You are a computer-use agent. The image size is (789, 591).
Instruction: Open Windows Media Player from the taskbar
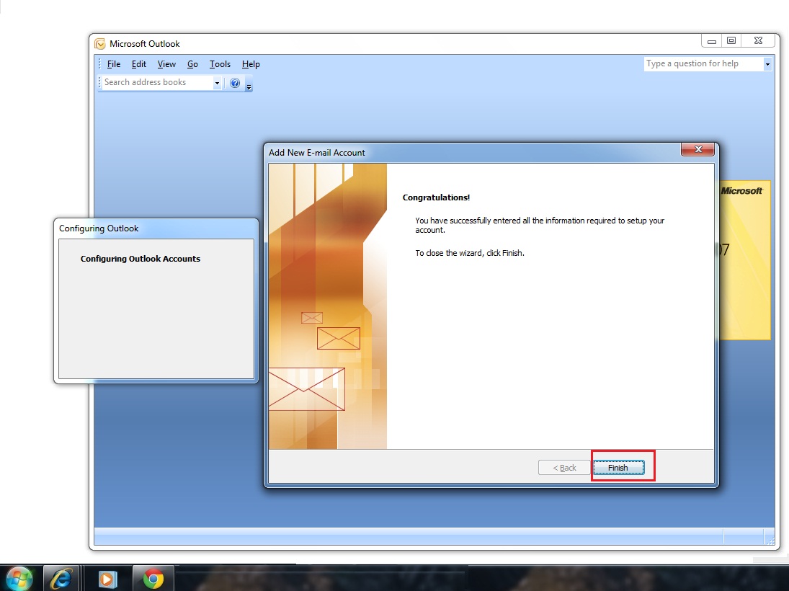pos(107,579)
